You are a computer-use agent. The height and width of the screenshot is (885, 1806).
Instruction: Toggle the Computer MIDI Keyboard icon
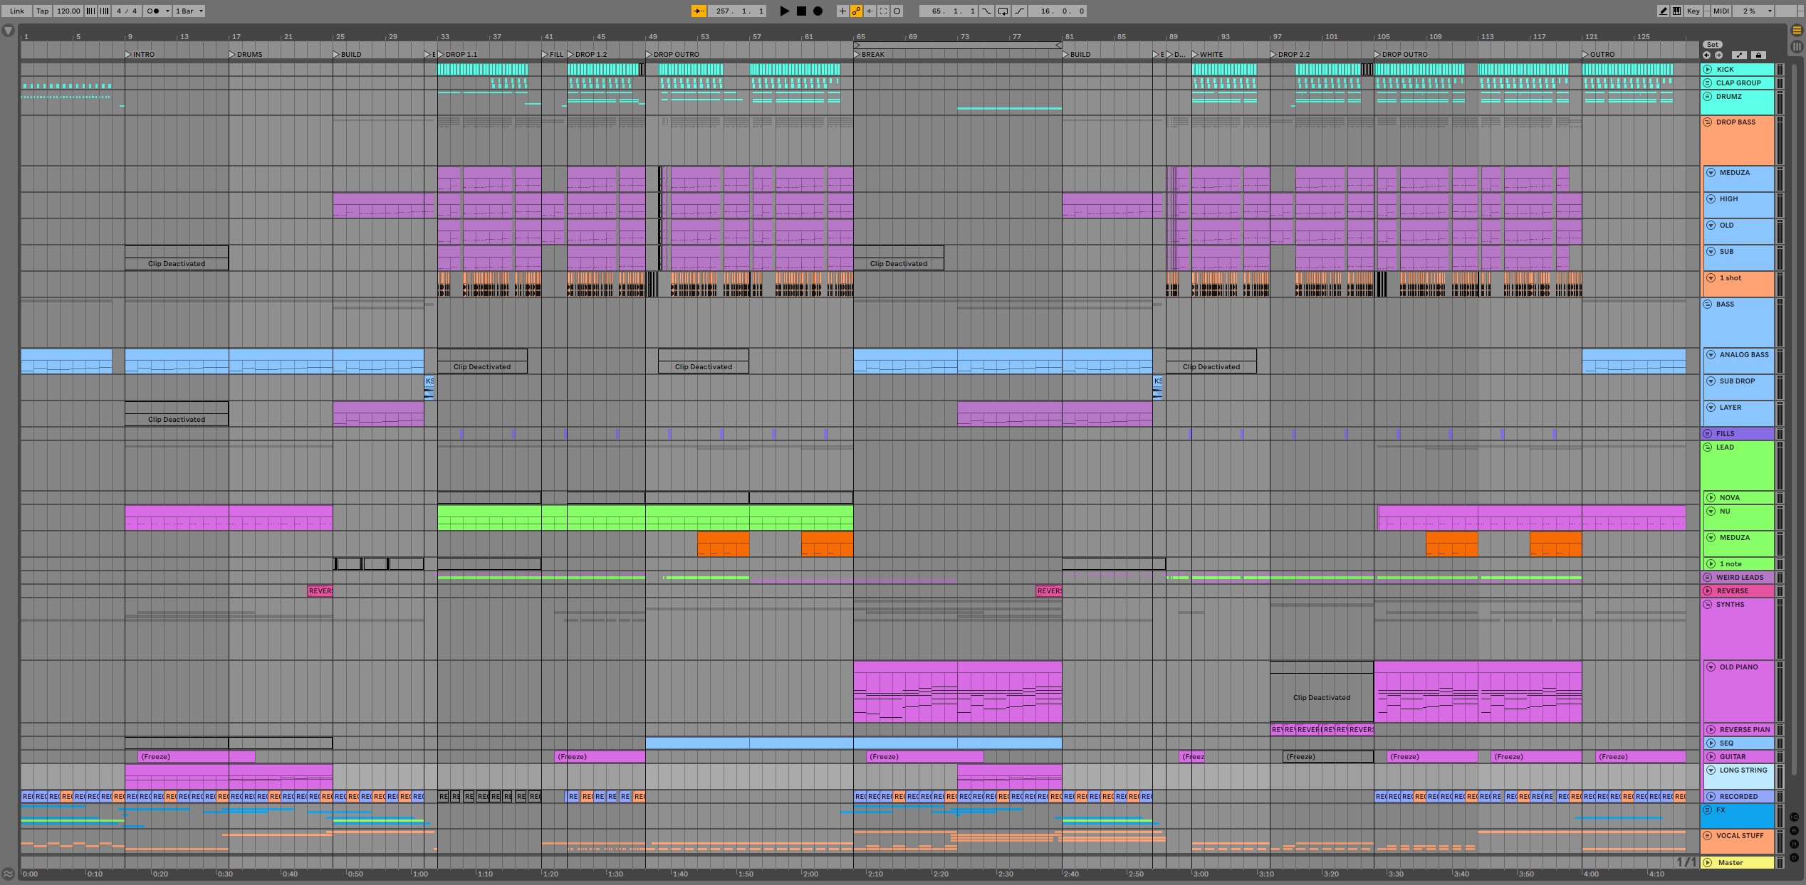click(x=1677, y=11)
